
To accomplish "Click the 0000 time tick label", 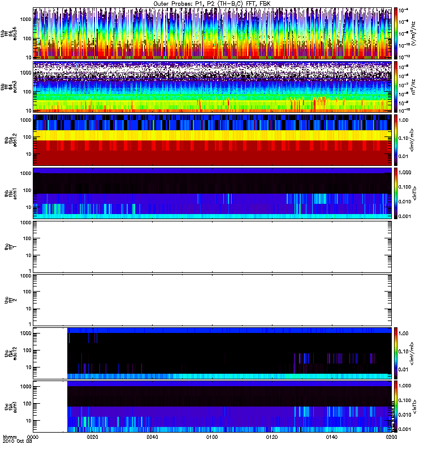I will [33, 437].
